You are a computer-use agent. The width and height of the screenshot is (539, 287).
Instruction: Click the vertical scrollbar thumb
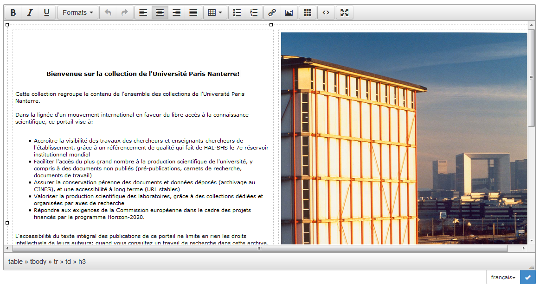pos(532,78)
